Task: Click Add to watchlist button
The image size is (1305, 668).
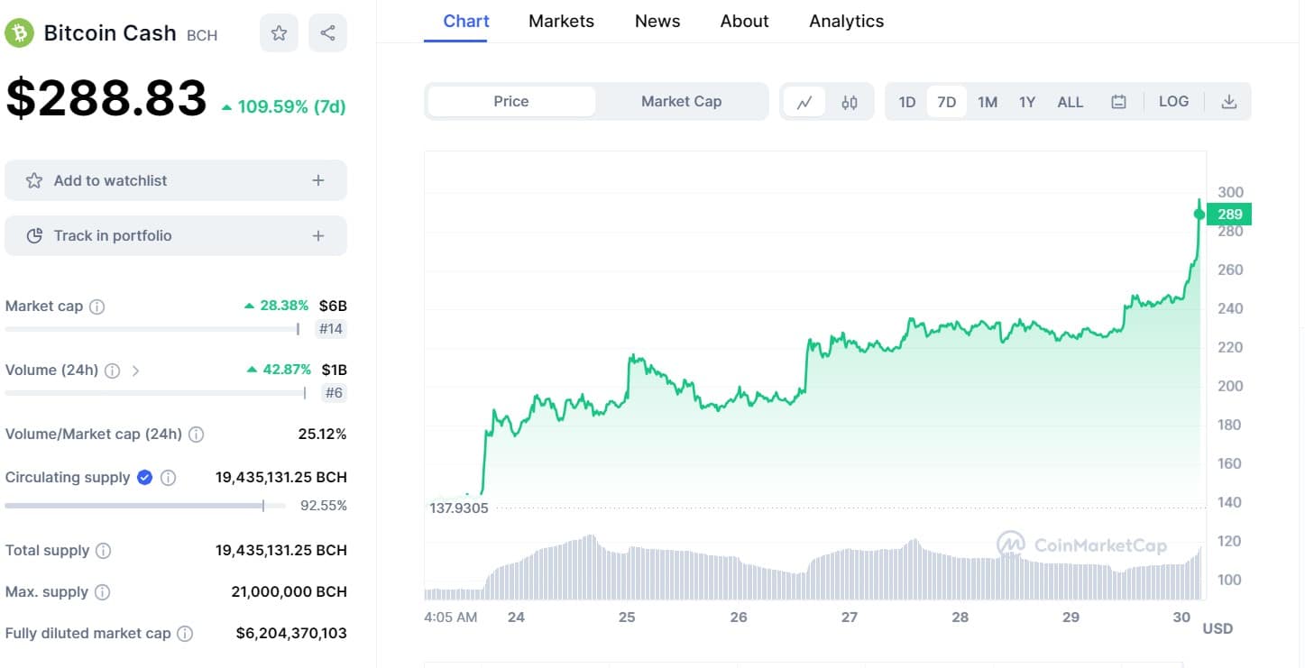Action: (176, 180)
